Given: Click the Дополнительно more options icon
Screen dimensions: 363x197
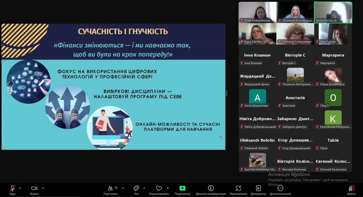Looking at the screenshot, I should pyautogui.click(x=280, y=188).
